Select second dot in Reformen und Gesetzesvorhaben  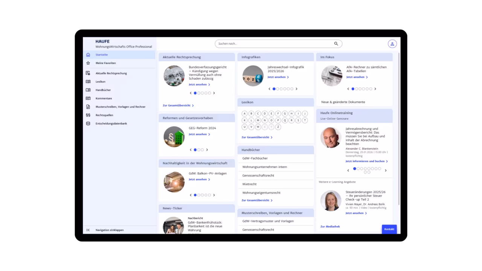pos(199,150)
